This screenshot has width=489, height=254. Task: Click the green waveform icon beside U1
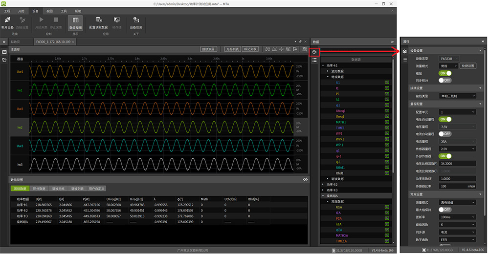click(x=386, y=83)
